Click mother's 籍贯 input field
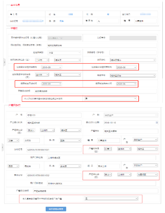 [108, 166]
